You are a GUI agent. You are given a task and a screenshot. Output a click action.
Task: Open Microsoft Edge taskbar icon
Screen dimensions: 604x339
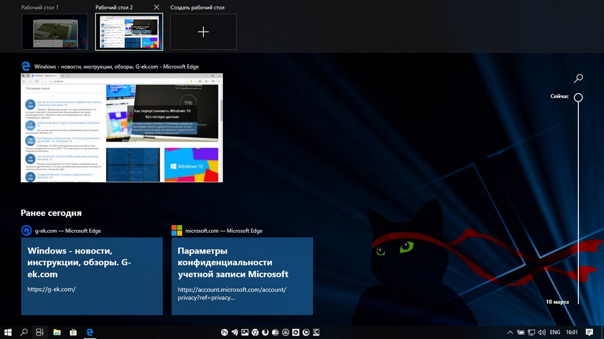click(x=90, y=332)
